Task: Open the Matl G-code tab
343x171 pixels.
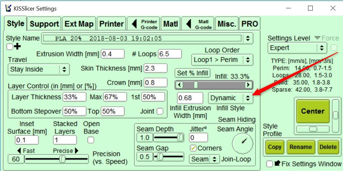Action: click(x=198, y=24)
